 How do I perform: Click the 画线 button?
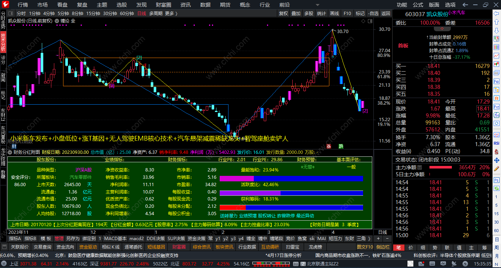tap(334, 14)
